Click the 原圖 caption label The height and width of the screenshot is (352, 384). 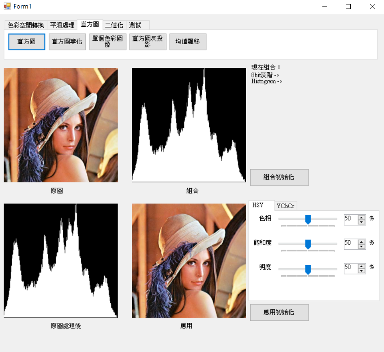57,191
